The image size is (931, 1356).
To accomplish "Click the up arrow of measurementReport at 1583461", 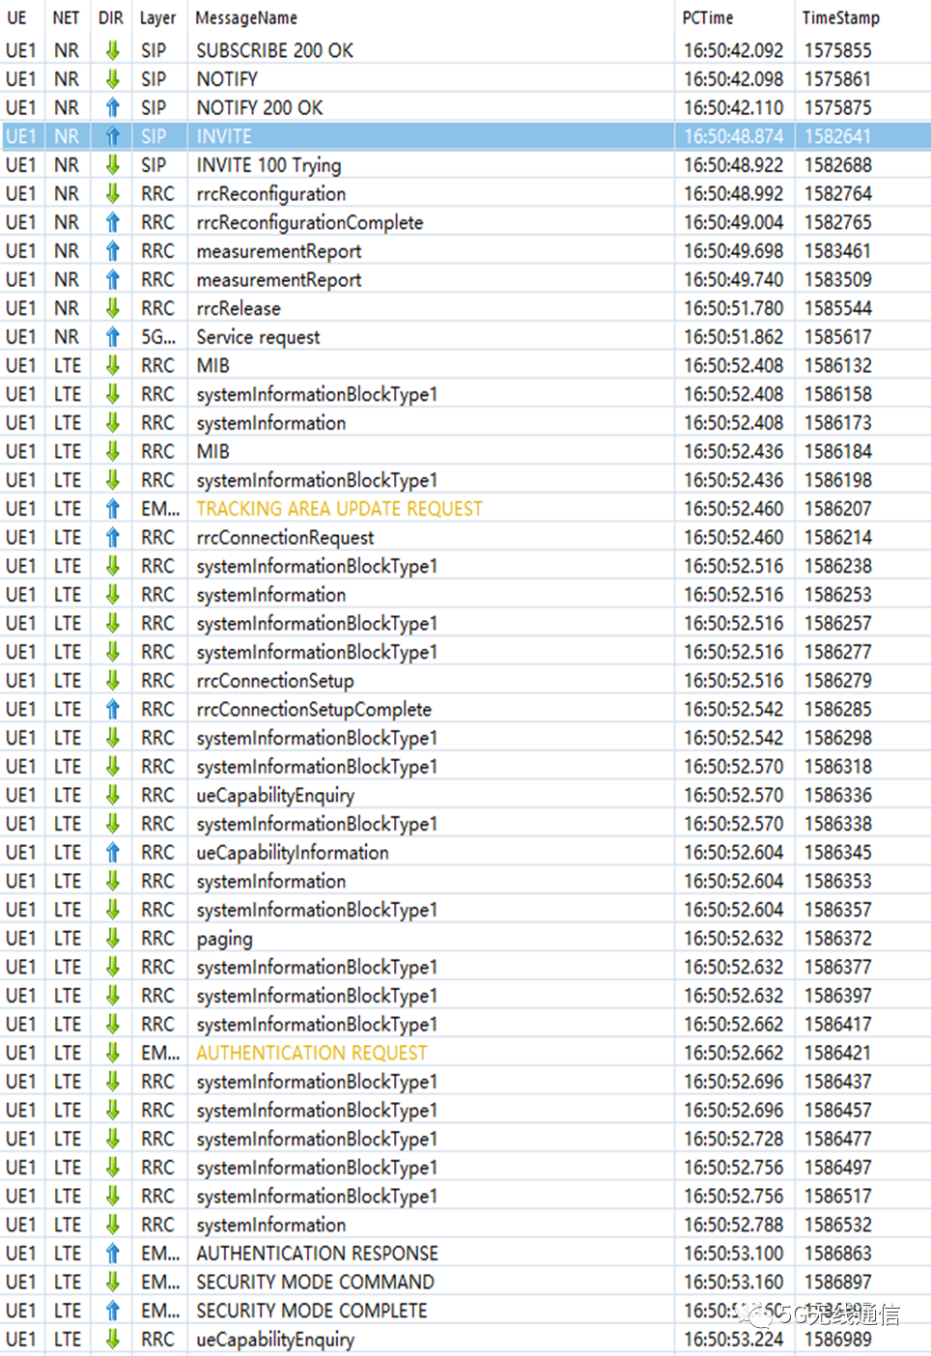I will click(113, 251).
